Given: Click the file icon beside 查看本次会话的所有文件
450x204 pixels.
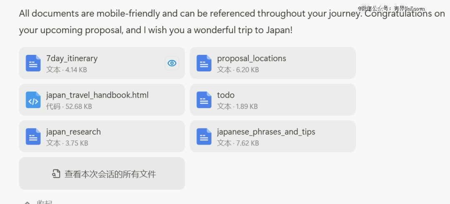Looking at the screenshot, I should pos(56,174).
